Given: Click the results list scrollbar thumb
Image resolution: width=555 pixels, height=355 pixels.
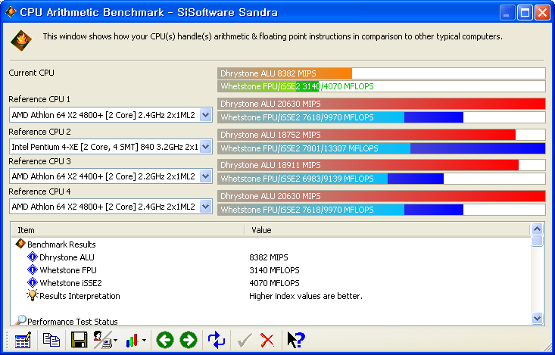Looking at the screenshot, I should (x=537, y=241).
